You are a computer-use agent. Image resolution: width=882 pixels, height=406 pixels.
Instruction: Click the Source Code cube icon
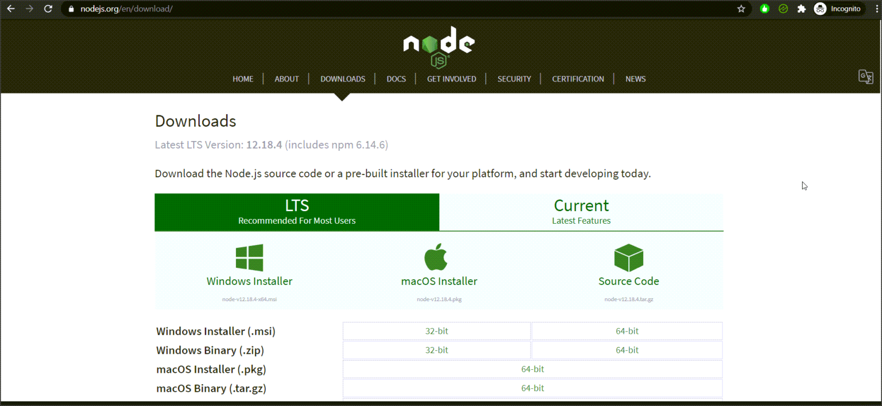[629, 257]
